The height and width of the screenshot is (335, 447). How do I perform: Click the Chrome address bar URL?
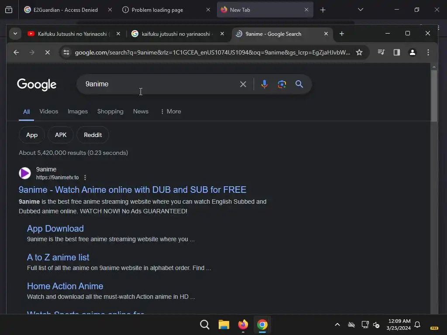click(213, 52)
